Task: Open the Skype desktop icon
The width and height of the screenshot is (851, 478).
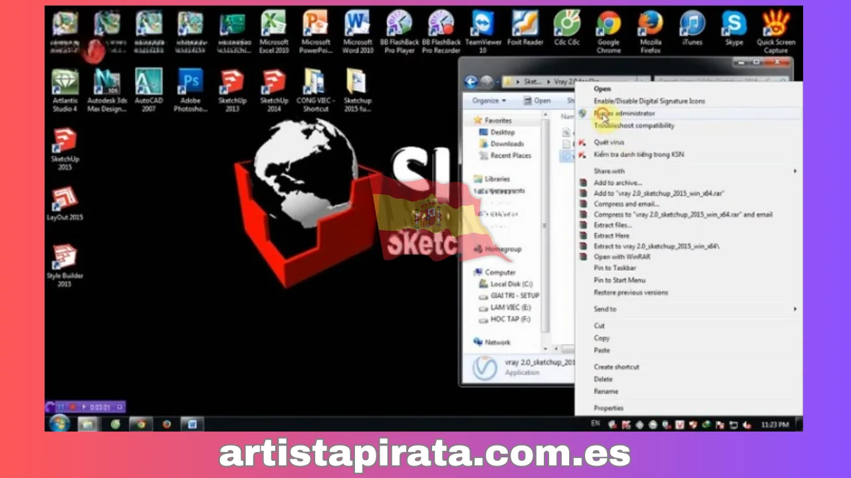Action: pyautogui.click(x=734, y=28)
